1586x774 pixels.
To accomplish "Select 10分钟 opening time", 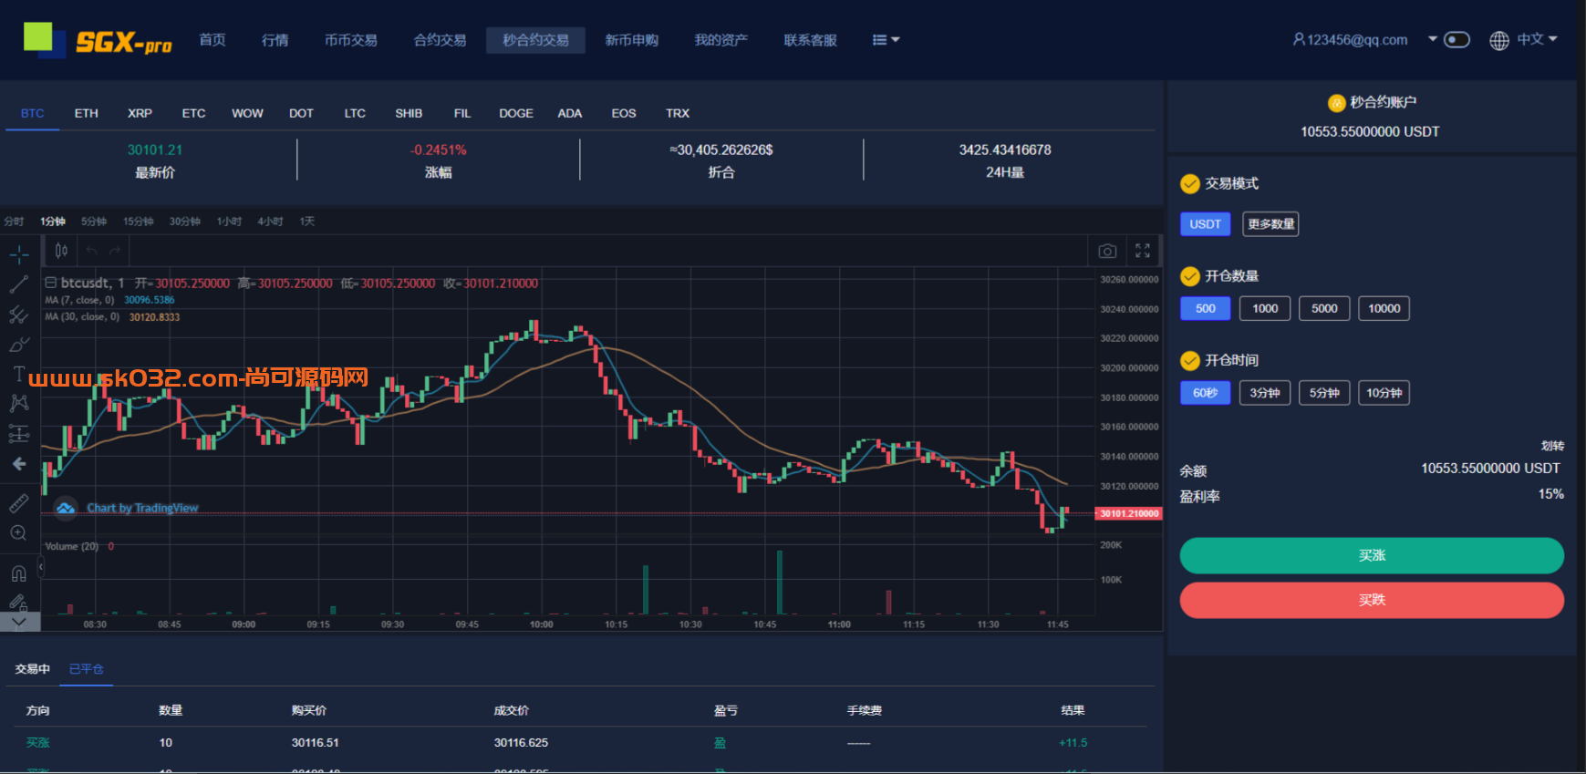I will (x=1384, y=393).
